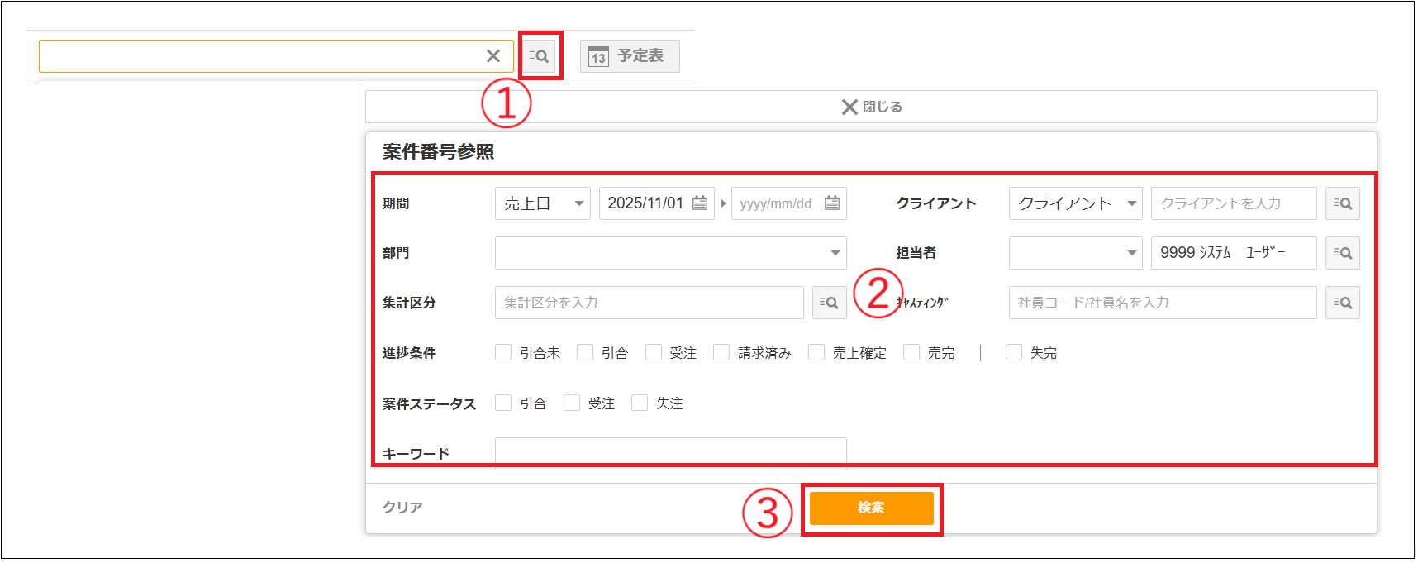
Task: Check the 失注 案件ステータス checkbox
Action: [x=640, y=403]
